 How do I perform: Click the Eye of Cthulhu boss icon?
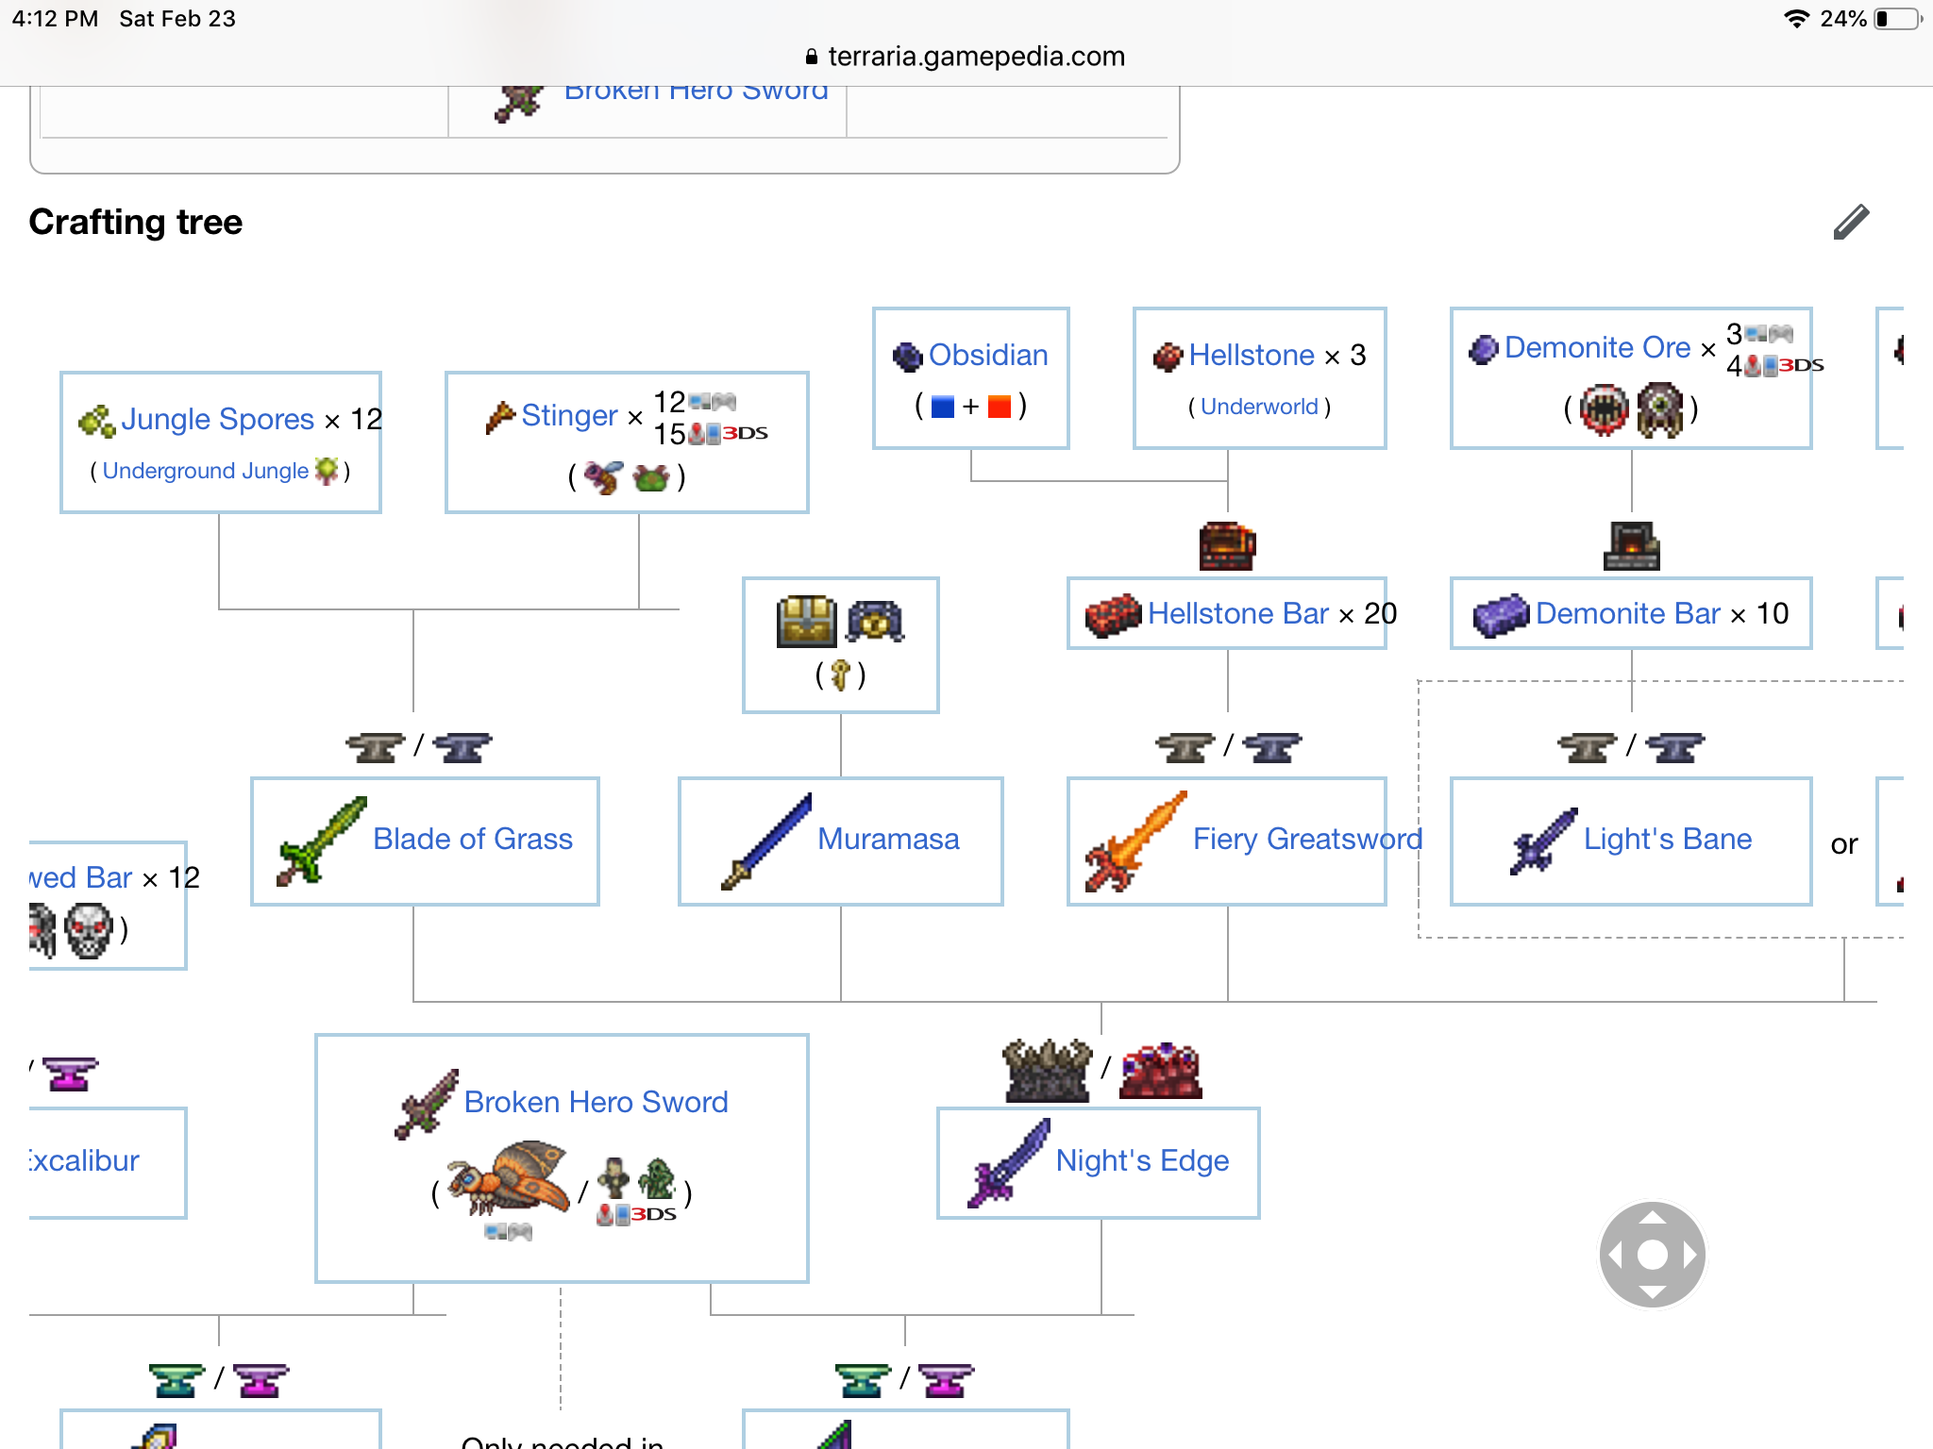click(x=1660, y=409)
